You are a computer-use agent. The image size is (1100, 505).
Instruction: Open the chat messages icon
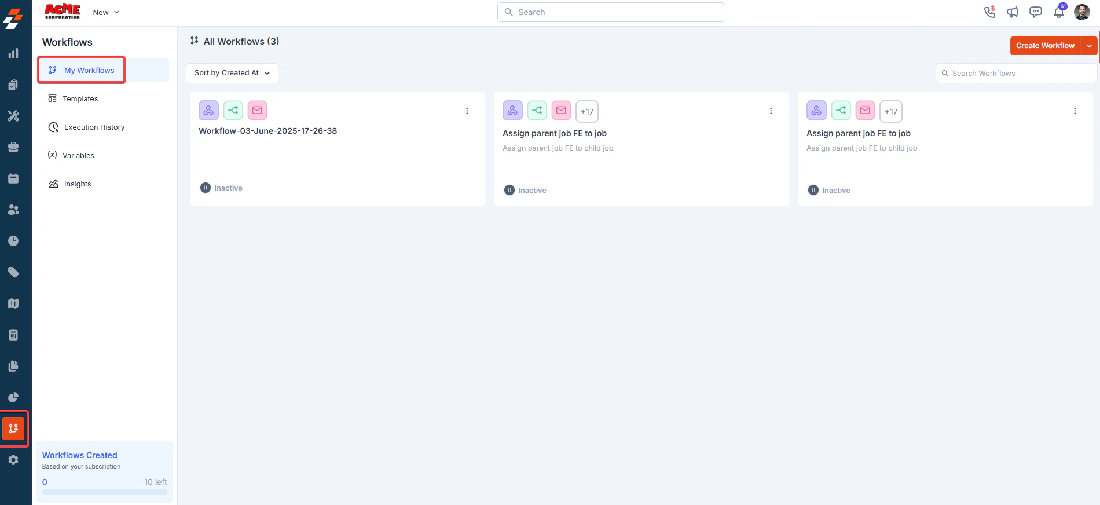point(1036,12)
